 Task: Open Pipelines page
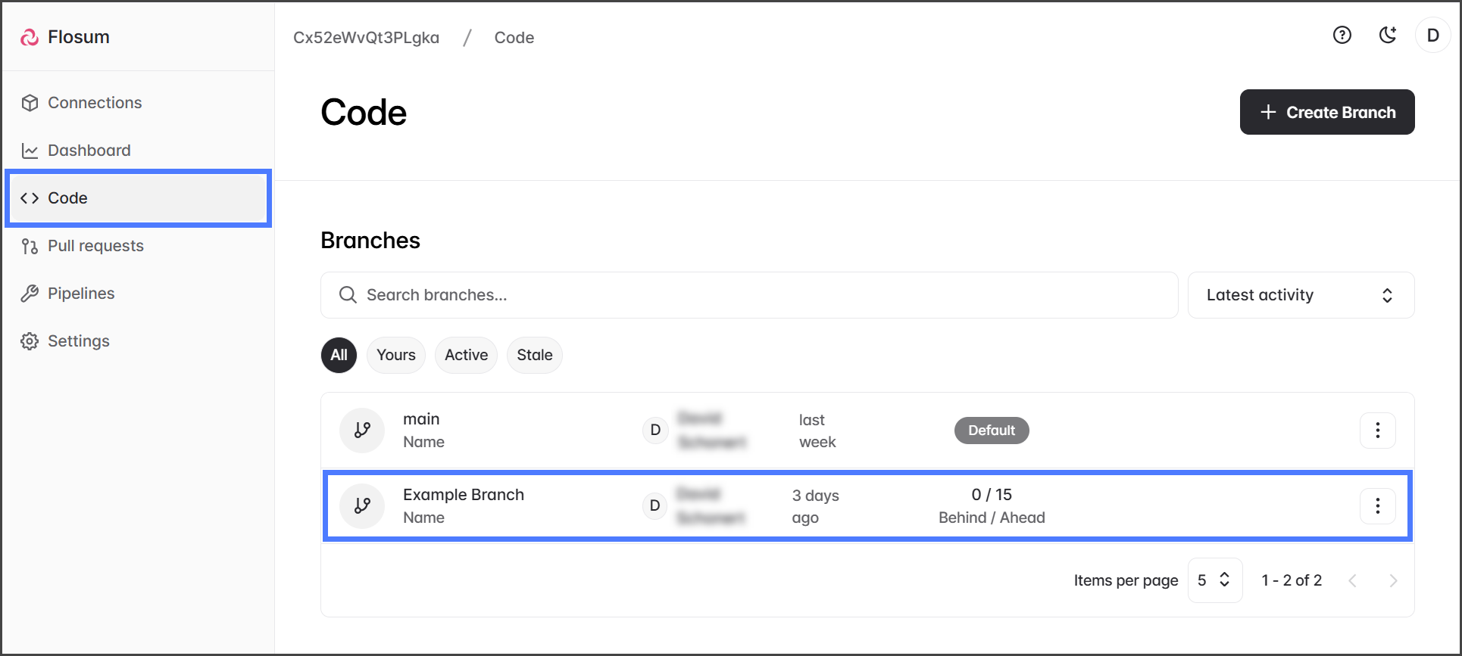click(81, 294)
